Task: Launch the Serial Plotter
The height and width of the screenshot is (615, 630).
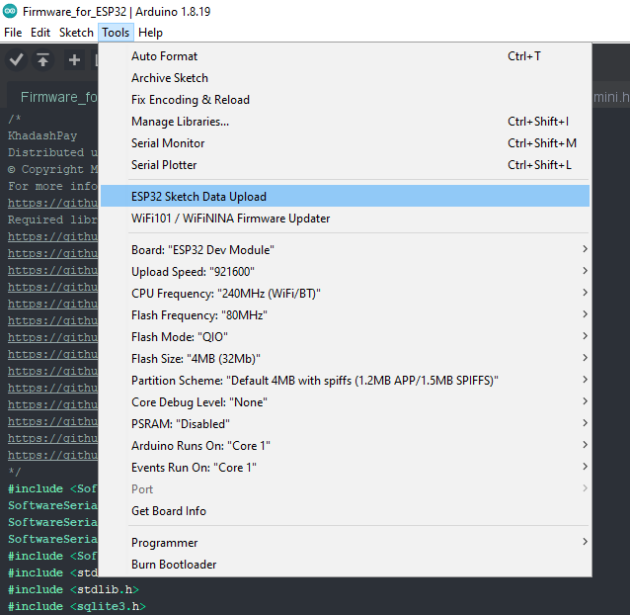Action: [345, 165]
